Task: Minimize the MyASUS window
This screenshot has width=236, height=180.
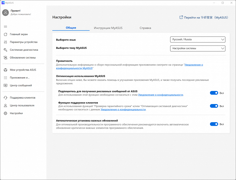Action: [x=214, y=3]
